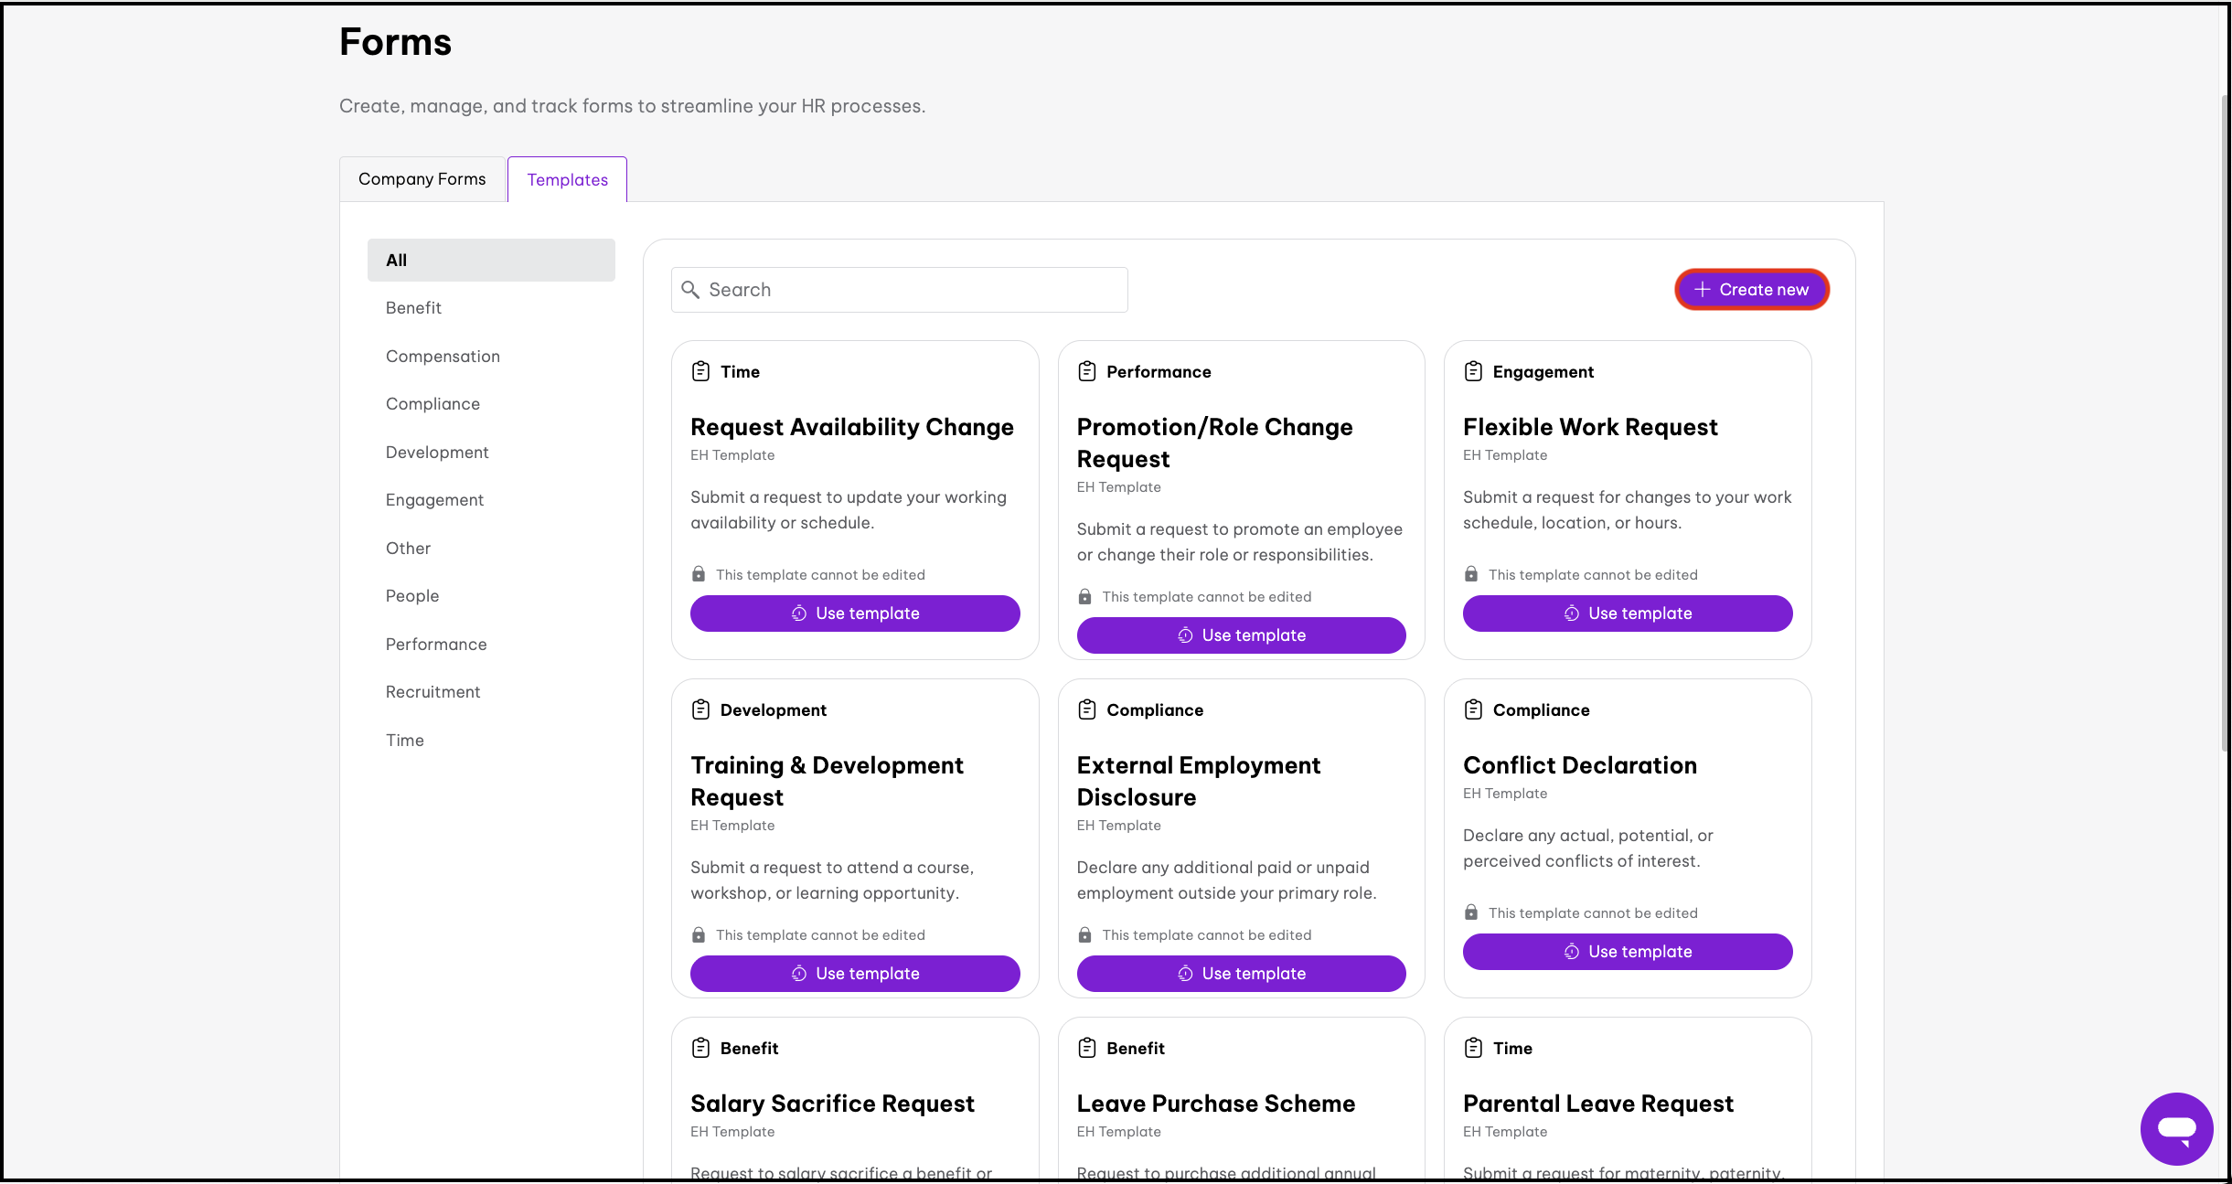Open the chat support bubble icon

[x=2176, y=1128]
